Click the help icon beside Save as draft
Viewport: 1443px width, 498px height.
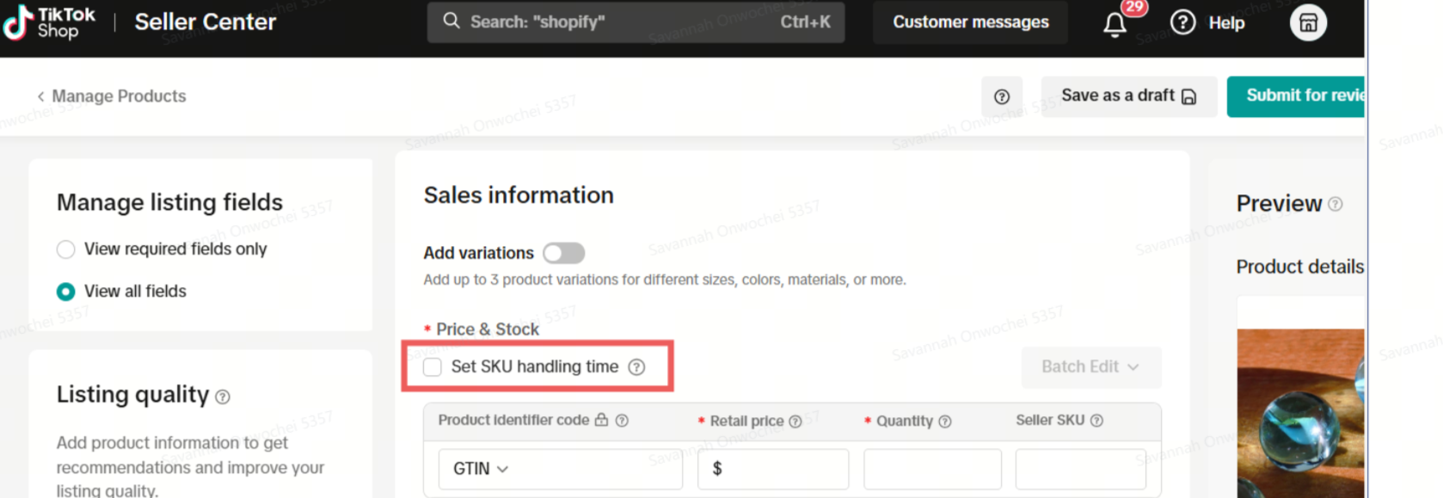pos(1001,96)
